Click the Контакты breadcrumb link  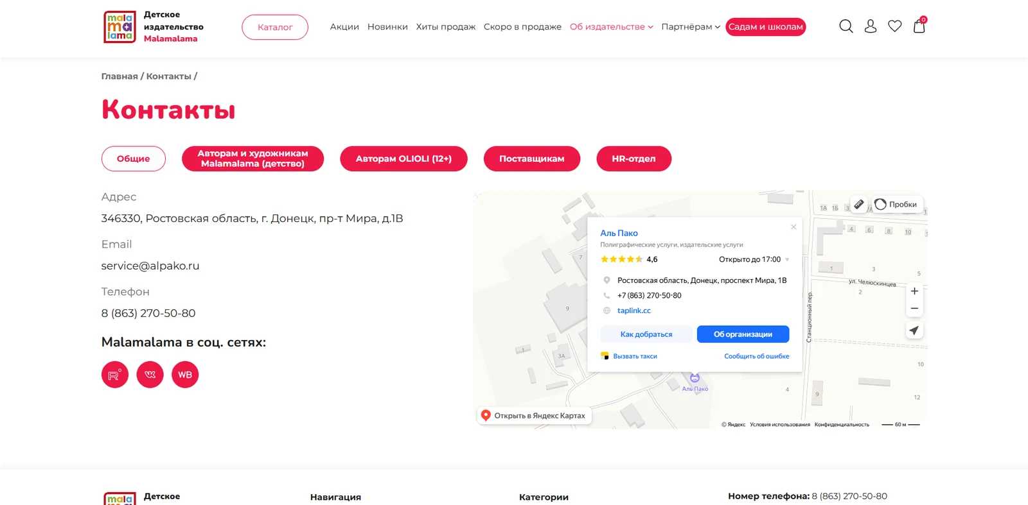click(168, 76)
